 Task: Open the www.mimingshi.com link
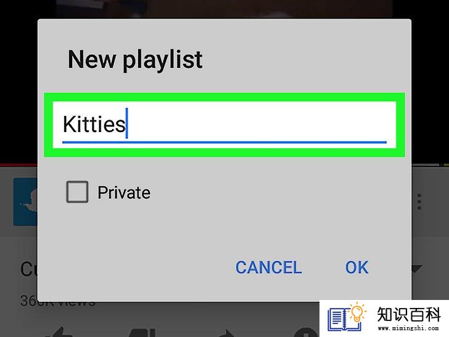point(408,328)
